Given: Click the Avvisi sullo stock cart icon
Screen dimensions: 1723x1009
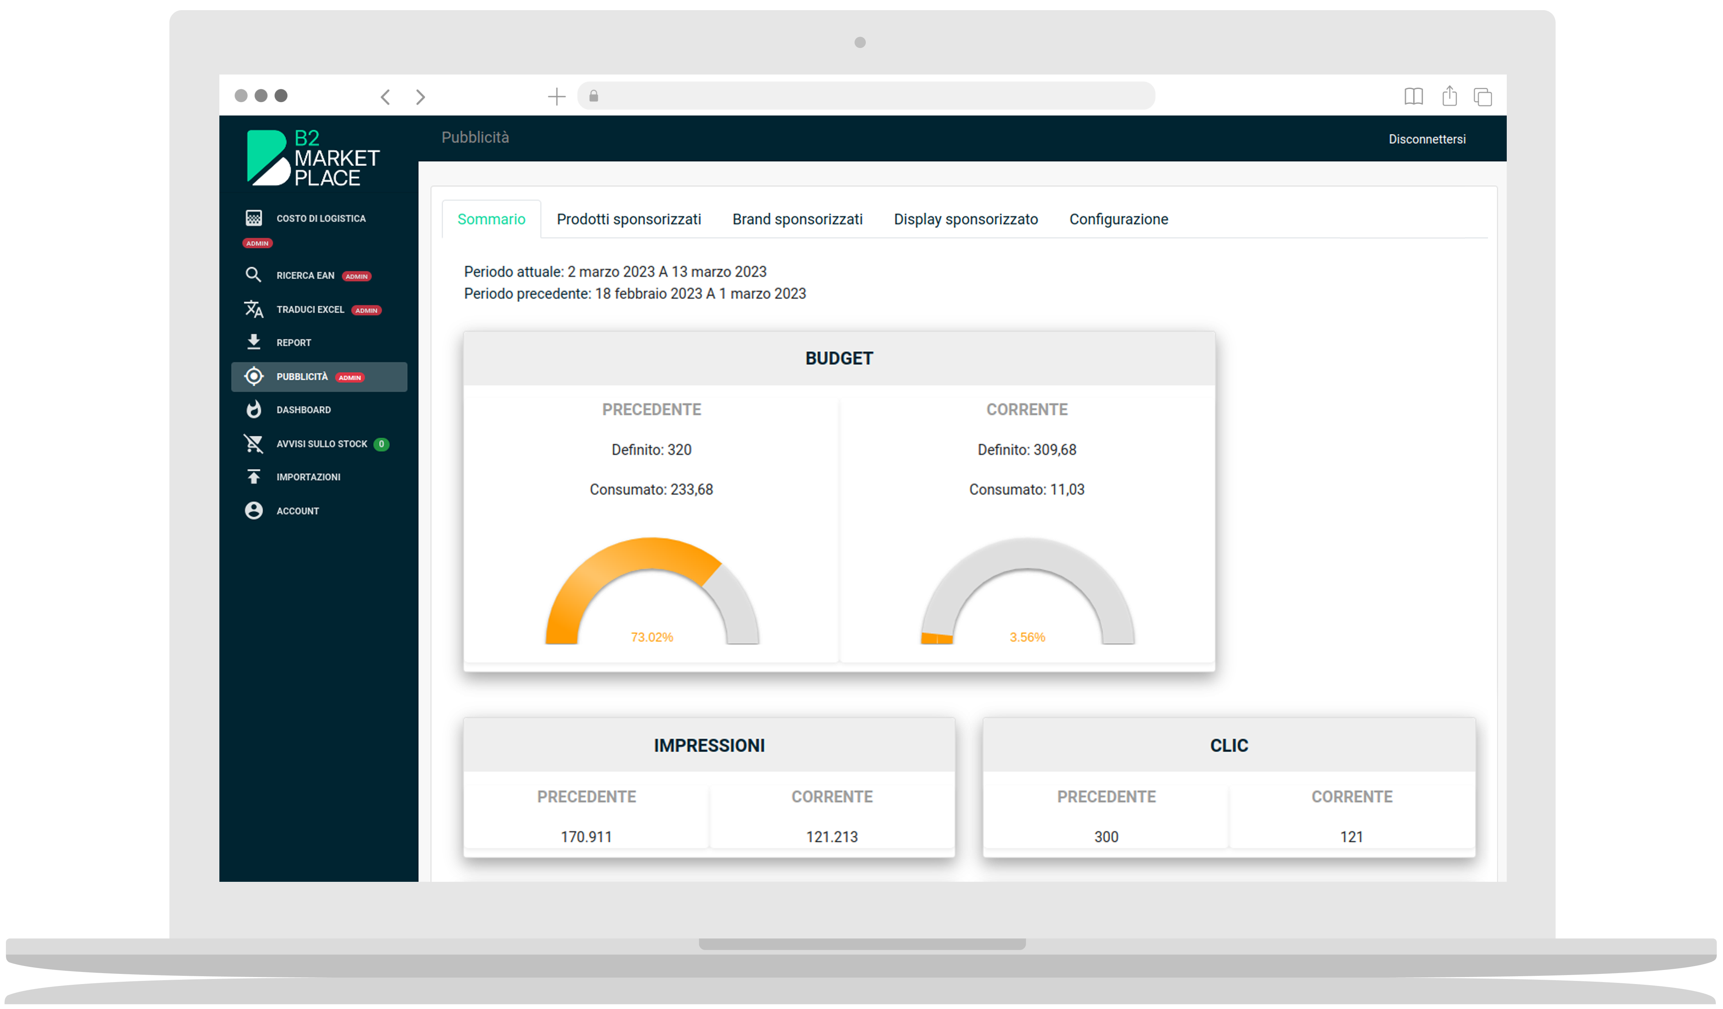Looking at the screenshot, I should (x=254, y=444).
